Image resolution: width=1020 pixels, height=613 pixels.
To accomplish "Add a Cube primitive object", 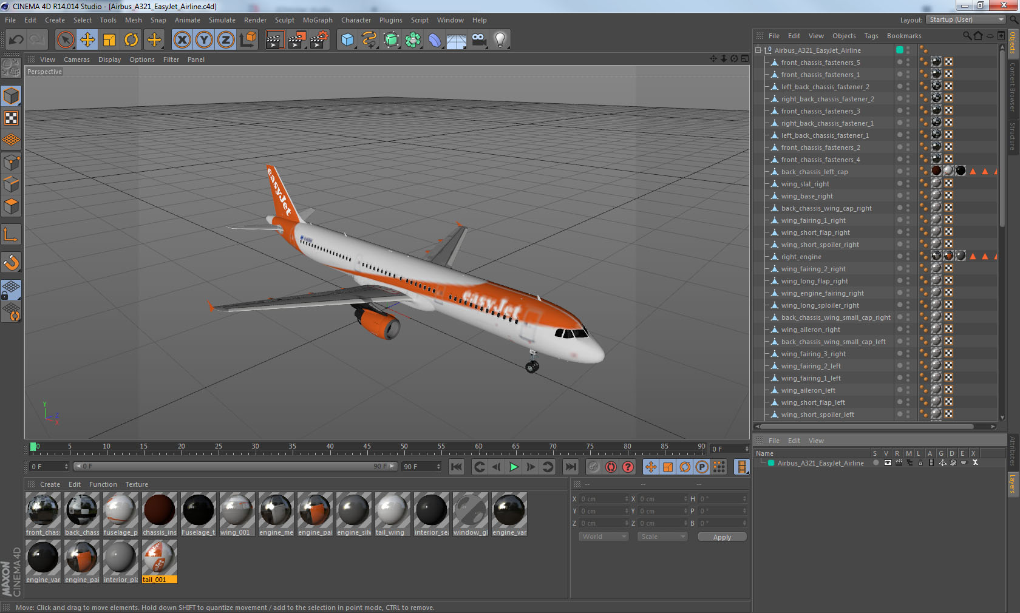I will click(347, 40).
